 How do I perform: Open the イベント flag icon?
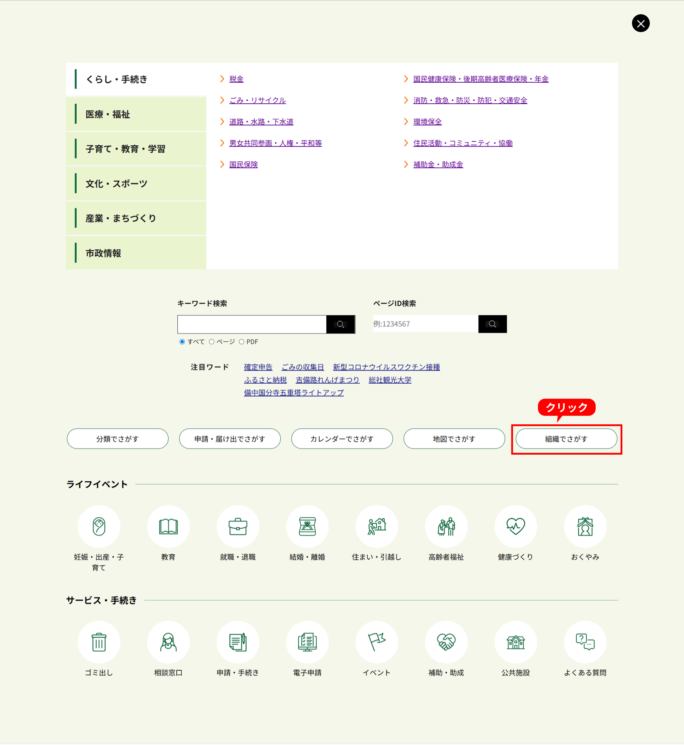377,642
